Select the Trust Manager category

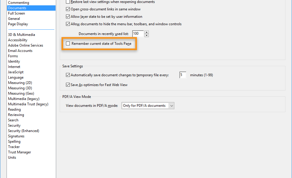pyautogui.click(x=19, y=152)
